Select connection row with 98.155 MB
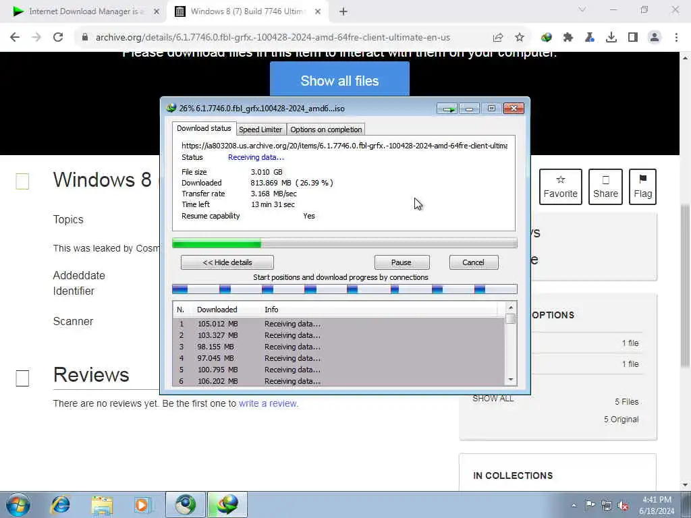Viewport: 691px width, 518px height. point(339,347)
